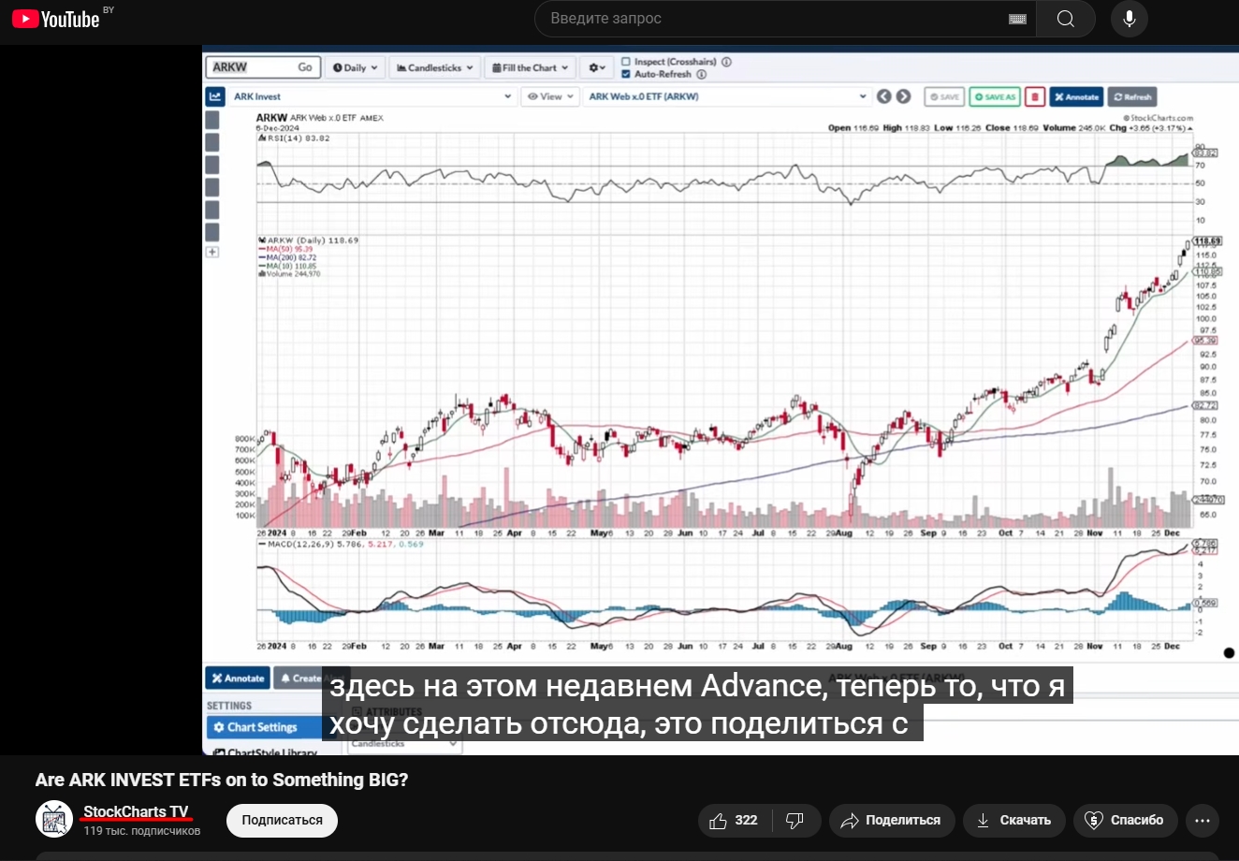Click the lower Annotate button below chart
Image resolution: width=1239 pixels, height=861 pixels.
coord(238,679)
